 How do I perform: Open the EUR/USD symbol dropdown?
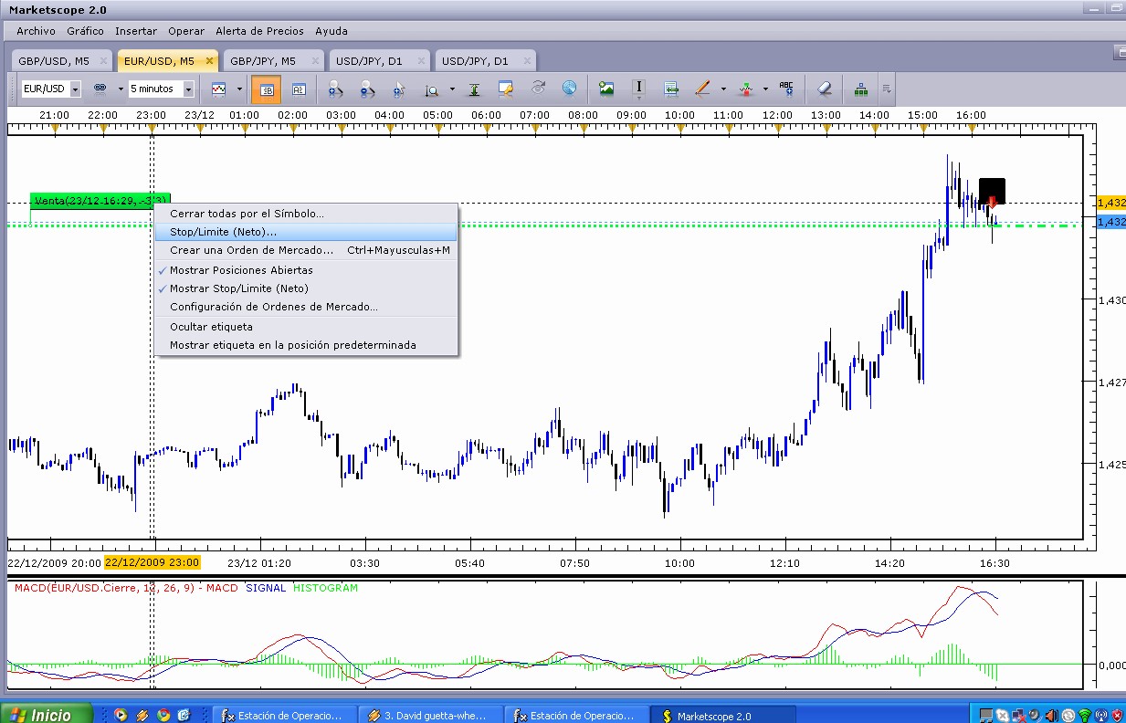pos(75,89)
